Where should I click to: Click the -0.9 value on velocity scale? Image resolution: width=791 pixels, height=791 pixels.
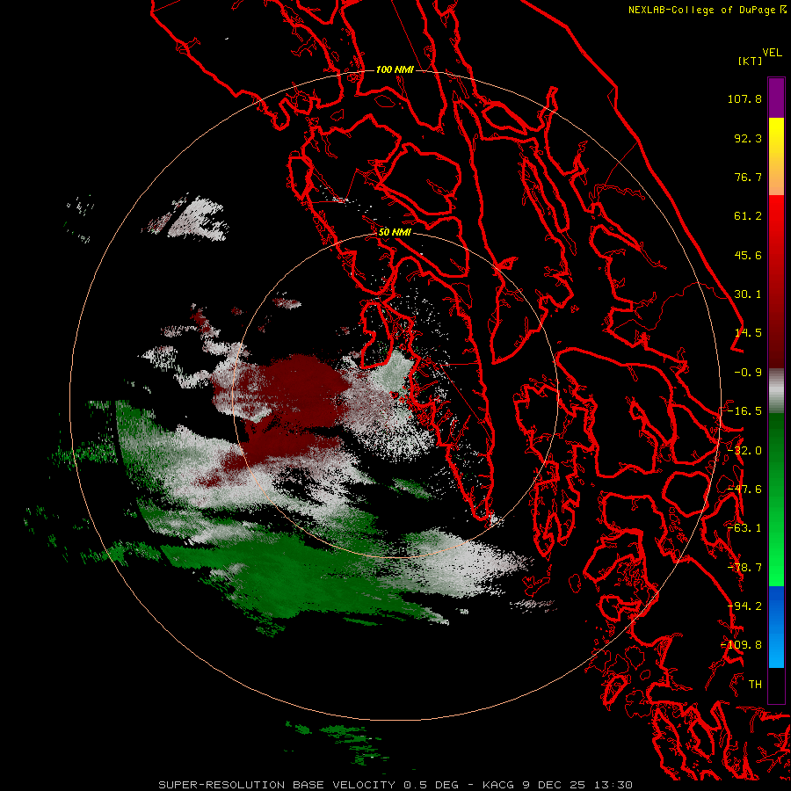coord(748,373)
